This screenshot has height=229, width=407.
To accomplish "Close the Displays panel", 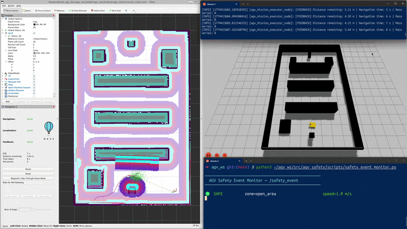I will coord(53,15).
